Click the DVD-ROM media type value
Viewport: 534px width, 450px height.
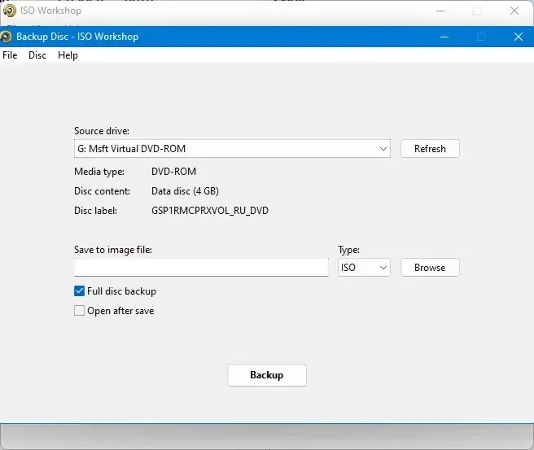click(x=173, y=171)
